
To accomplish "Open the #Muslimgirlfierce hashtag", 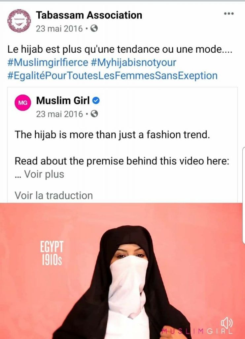I will pos(48,63).
